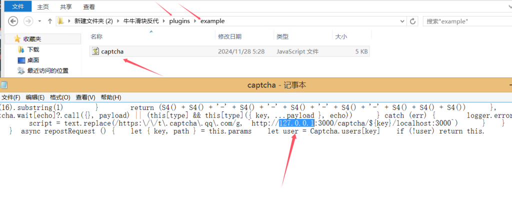Open the recent locations dropdown arrow
The image size is (512, 207).
(39, 21)
